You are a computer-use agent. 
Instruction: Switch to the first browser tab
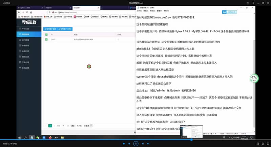(x=30, y=8)
